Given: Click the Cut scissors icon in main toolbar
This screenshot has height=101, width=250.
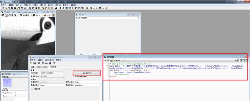Looking at the screenshot, I should click(x=30, y=8).
